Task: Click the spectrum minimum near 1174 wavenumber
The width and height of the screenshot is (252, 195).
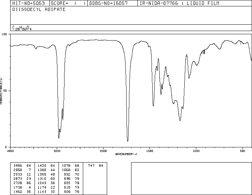Action: tap(180, 120)
